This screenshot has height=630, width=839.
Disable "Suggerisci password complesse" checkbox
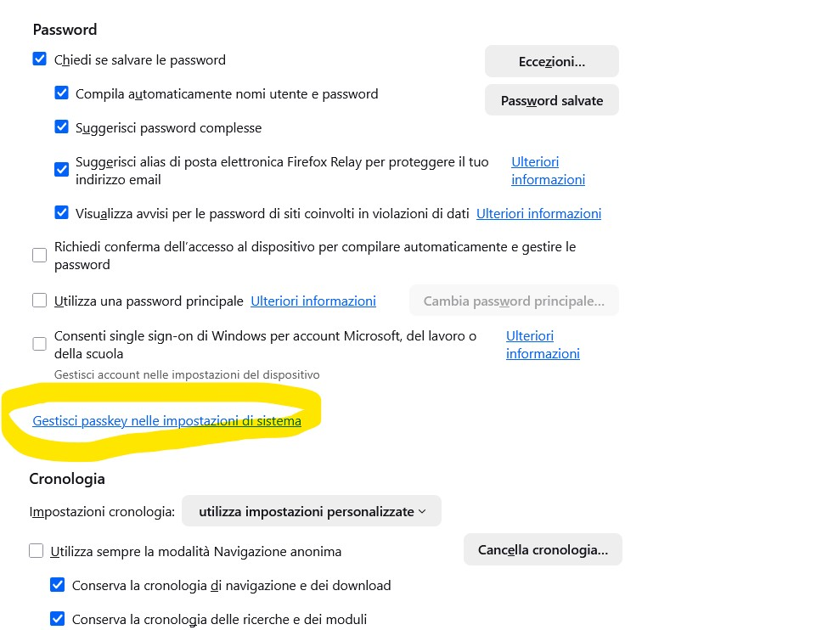(x=61, y=127)
